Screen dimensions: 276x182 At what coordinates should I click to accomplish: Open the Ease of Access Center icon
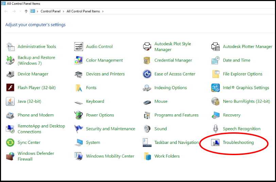[x=147, y=74]
